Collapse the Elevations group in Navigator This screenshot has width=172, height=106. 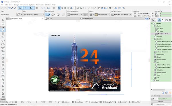click(153, 39)
